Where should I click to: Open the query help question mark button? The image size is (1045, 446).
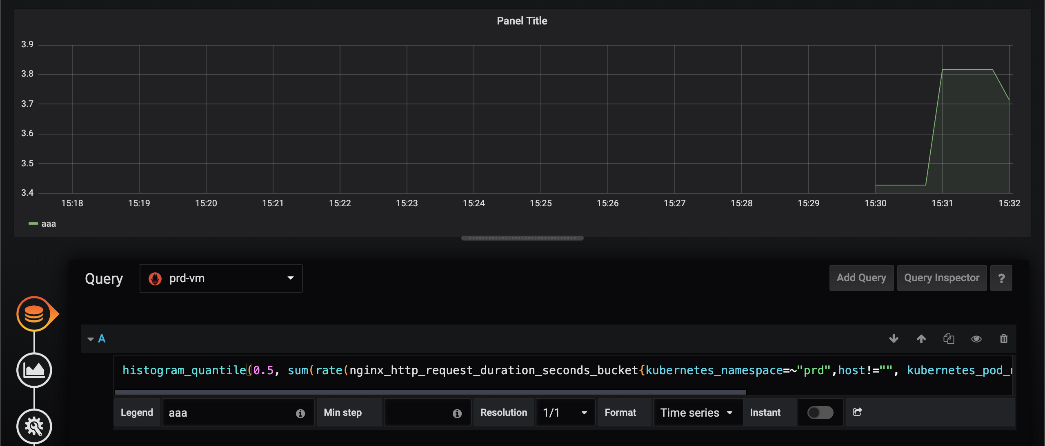(x=1001, y=278)
